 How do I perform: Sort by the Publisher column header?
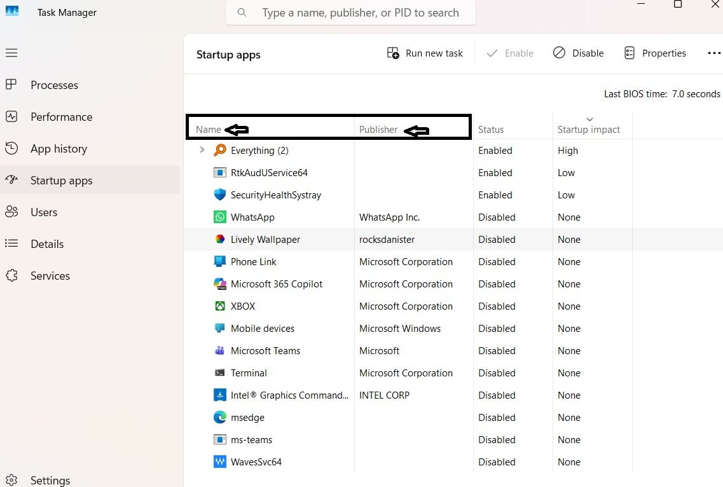(378, 130)
